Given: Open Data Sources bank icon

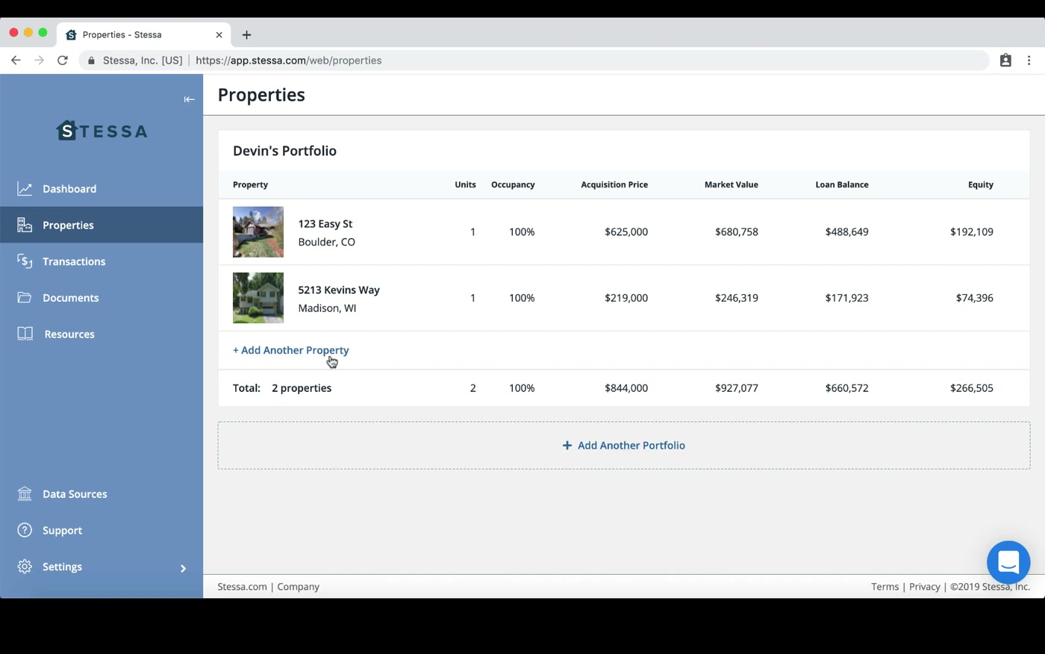Looking at the screenshot, I should pos(25,493).
